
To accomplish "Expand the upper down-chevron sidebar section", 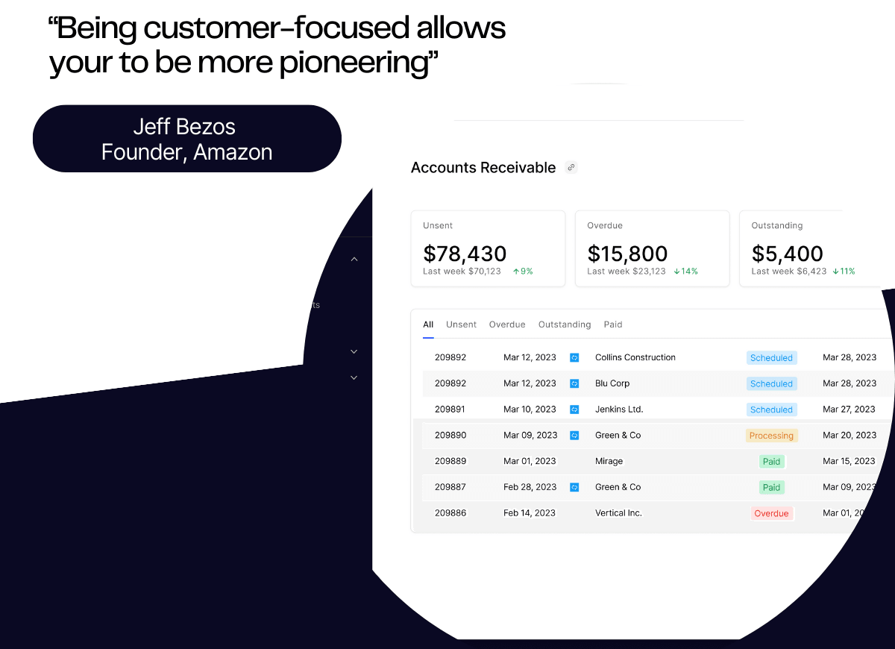I will point(354,351).
